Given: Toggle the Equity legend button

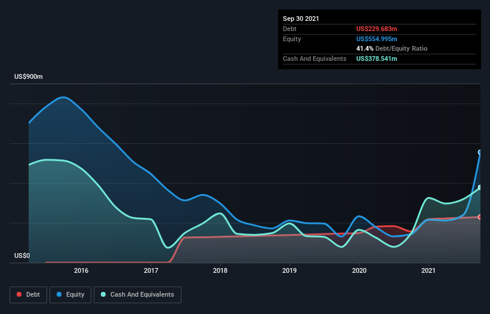Looking at the screenshot, I should point(70,295).
